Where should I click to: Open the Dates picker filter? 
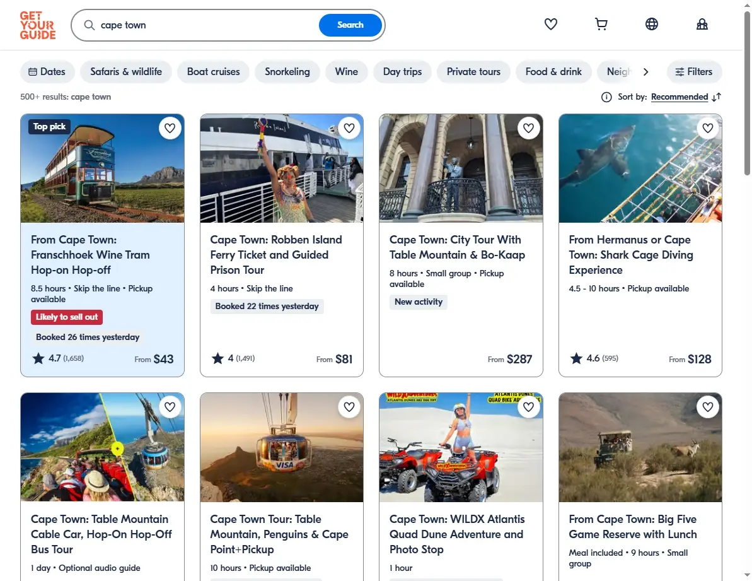click(47, 72)
